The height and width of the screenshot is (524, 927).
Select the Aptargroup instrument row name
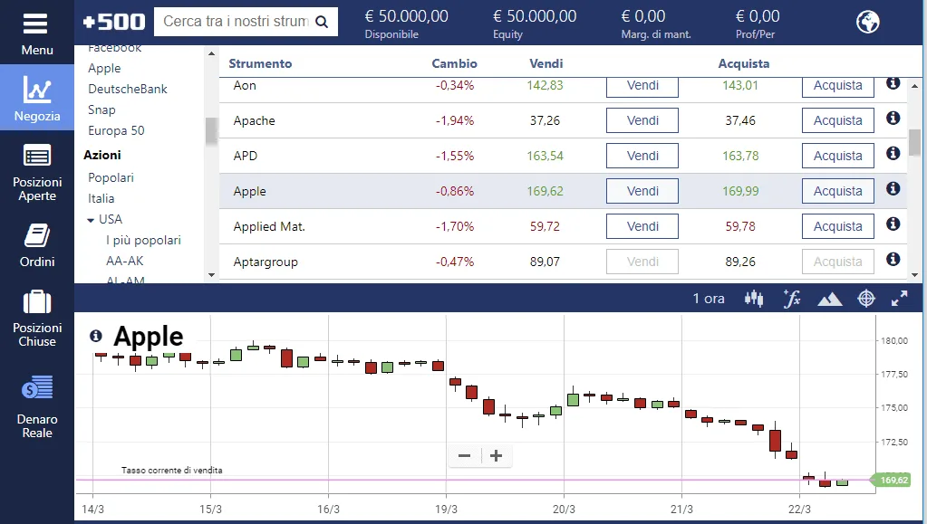tap(266, 262)
